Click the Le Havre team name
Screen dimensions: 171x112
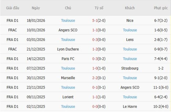point(130,106)
